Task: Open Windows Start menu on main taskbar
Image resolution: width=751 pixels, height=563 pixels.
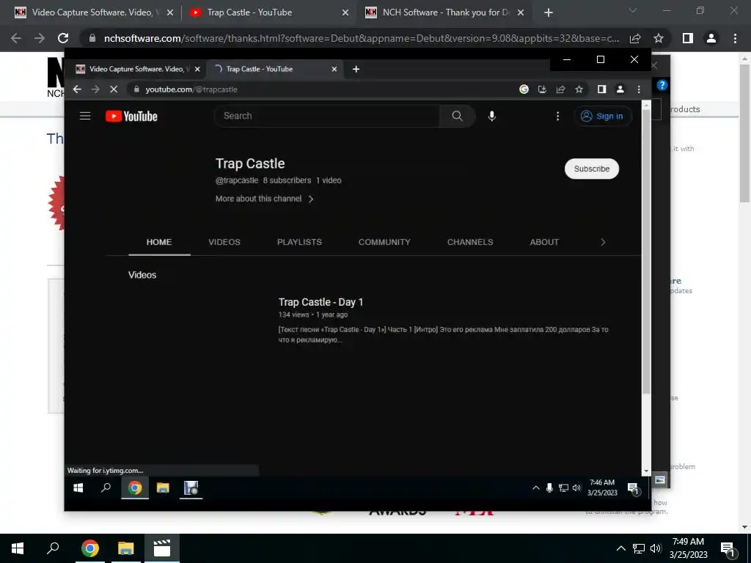Action: pyautogui.click(x=18, y=548)
